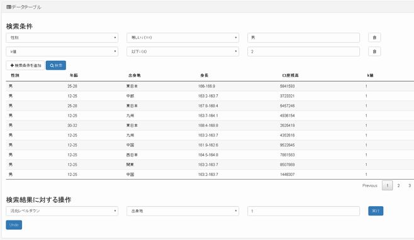Open the k値 field dropdown
This screenshot has height=240, width=414.
pyautogui.click(x=62, y=52)
